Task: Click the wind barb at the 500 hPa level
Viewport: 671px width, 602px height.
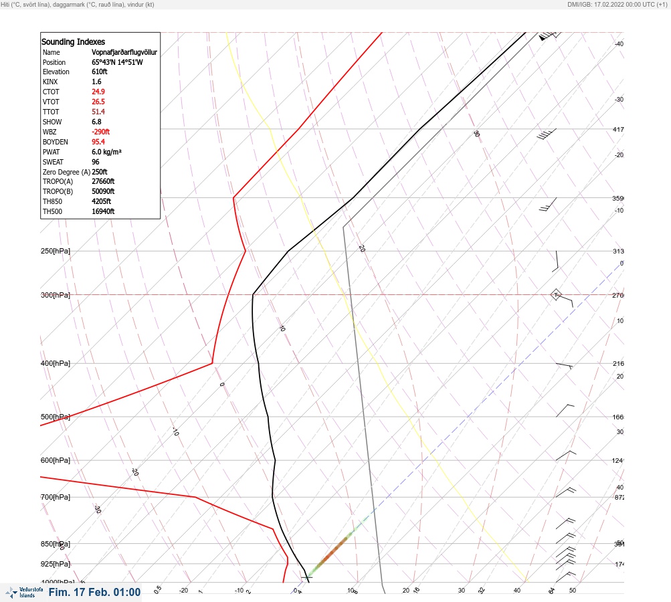Action: [x=565, y=410]
